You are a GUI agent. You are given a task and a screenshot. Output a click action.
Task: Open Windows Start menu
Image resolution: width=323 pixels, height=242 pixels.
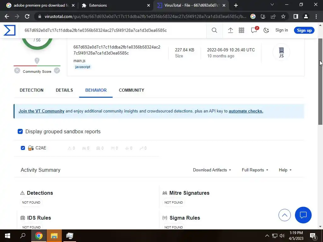pyautogui.click(x=8, y=236)
